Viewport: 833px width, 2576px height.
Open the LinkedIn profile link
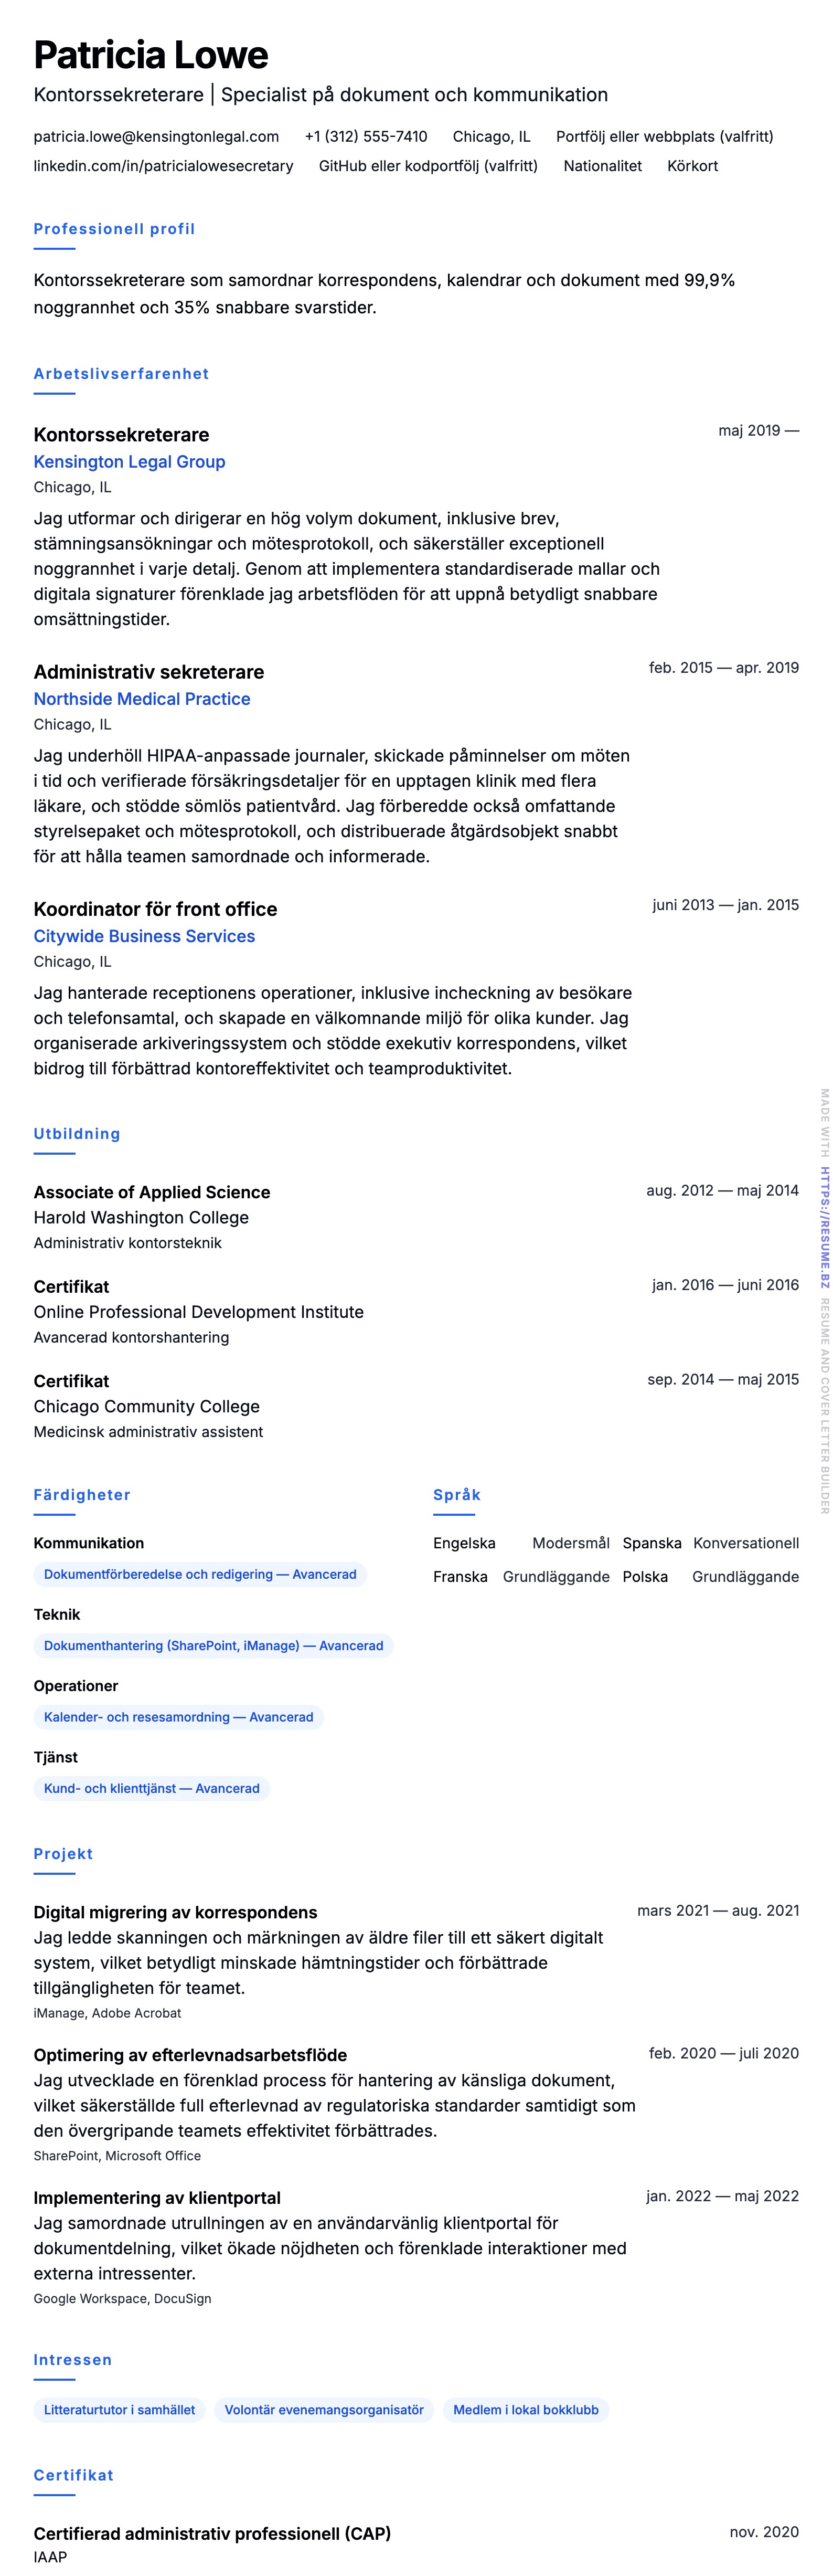point(163,166)
